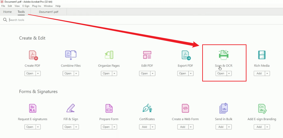Expand the Fill & Sign dropdown arrow
Image resolution: width=283 pixels, height=138 pixels.
tap(76, 127)
